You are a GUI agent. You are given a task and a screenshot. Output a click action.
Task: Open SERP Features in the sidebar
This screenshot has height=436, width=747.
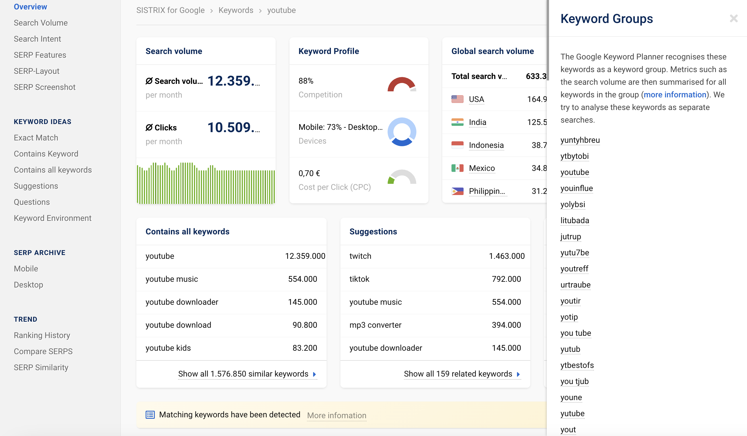tap(40, 55)
